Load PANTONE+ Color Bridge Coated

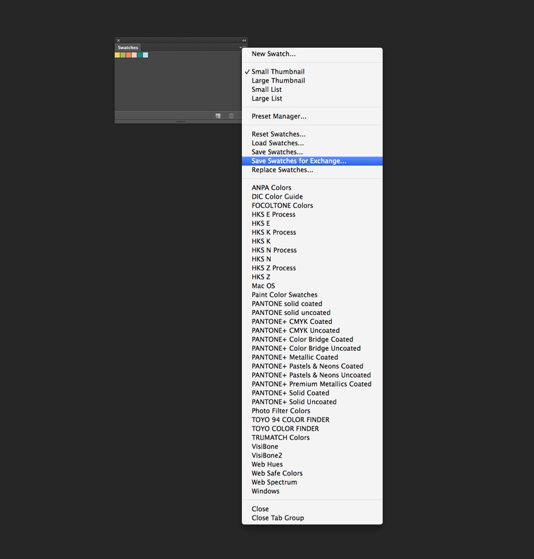[x=312, y=339]
